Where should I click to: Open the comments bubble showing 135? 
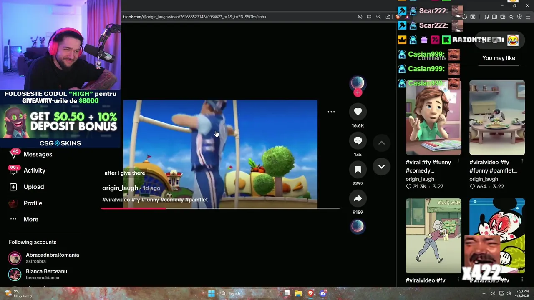(x=358, y=141)
